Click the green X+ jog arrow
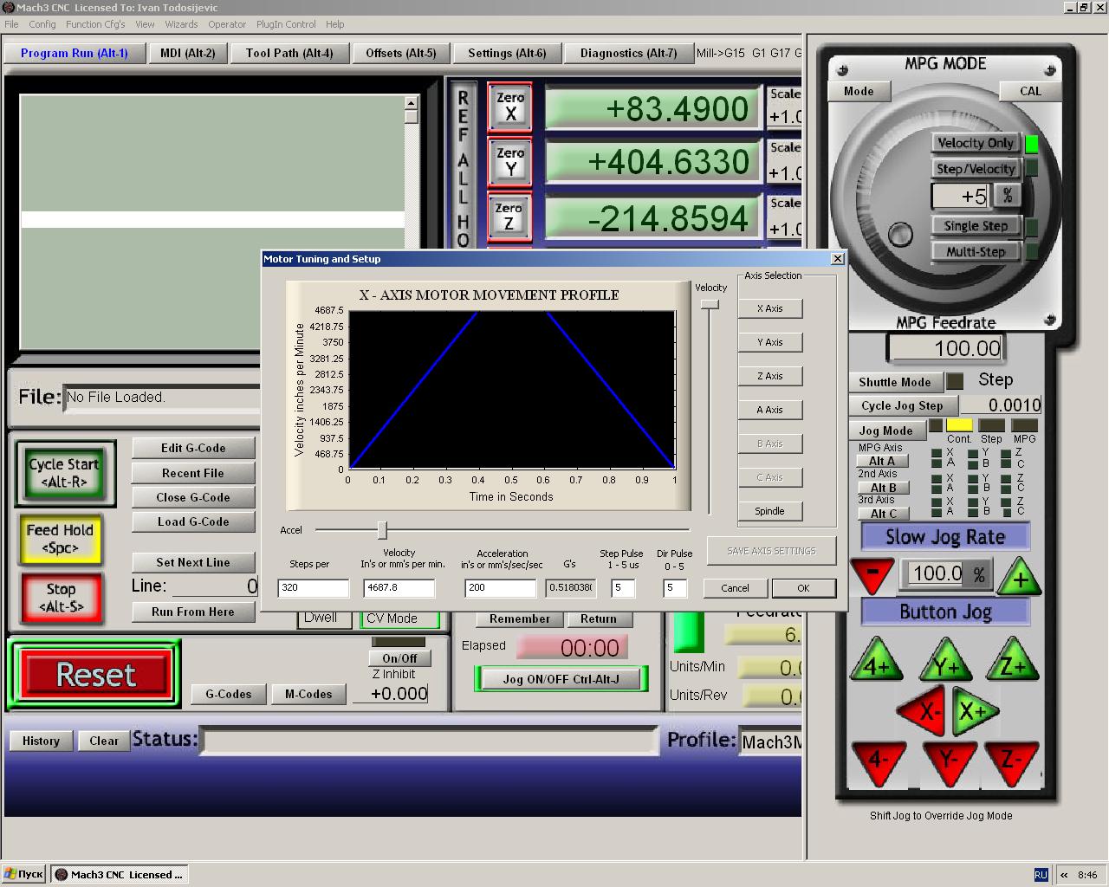This screenshot has height=887, width=1109. click(x=974, y=711)
